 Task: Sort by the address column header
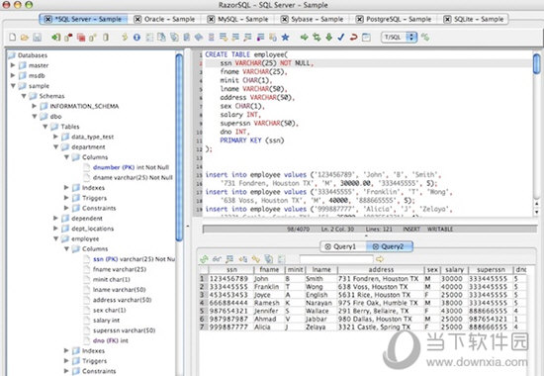[x=381, y=270]
